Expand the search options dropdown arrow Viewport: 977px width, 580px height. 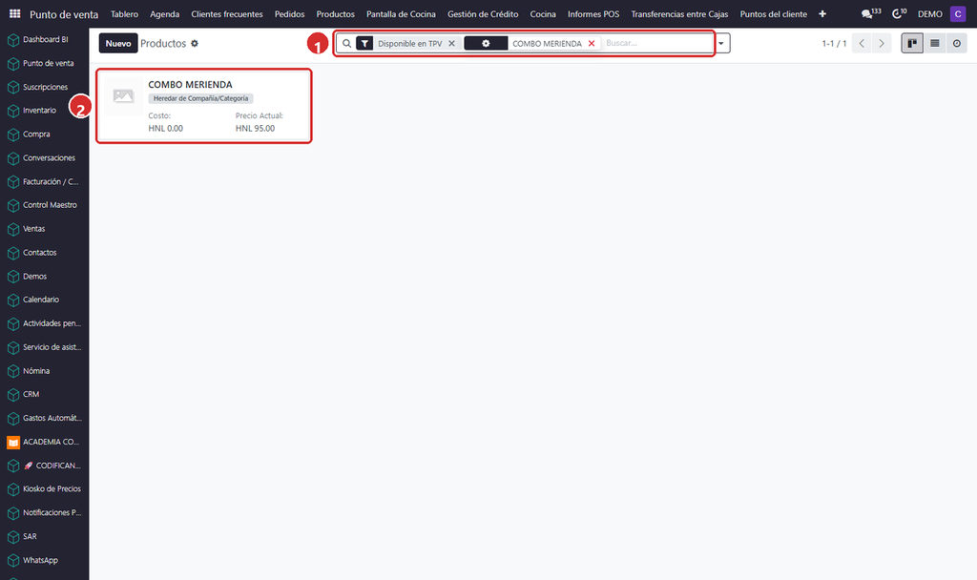[x=721, y=44]
